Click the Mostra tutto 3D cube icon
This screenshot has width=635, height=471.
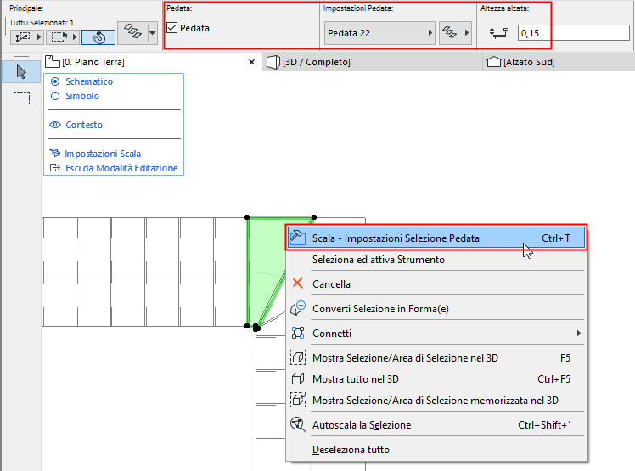tap(298, 378)
